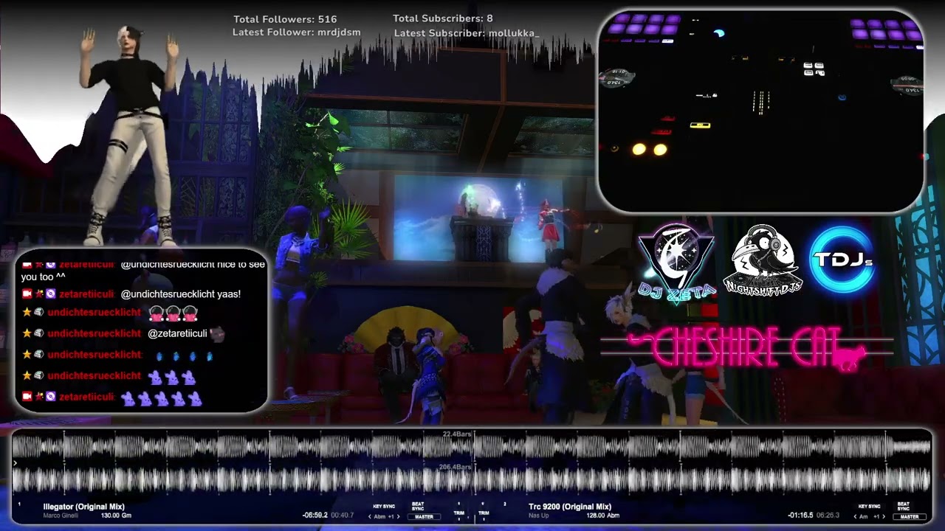Click the broadcaster camera badge in the bottom chat message
Screen dimensions: 945x531
(27, 397)
